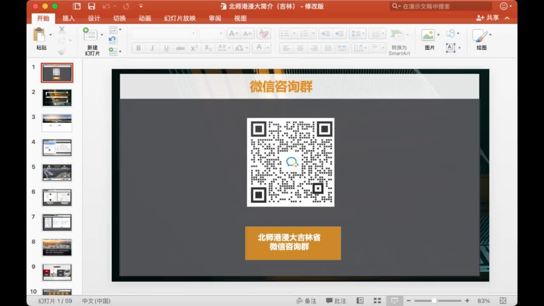Open the 批注 comments button
The width and height of the screenshot is (544, 306).
pyautogui.click(x=336, y=301)
